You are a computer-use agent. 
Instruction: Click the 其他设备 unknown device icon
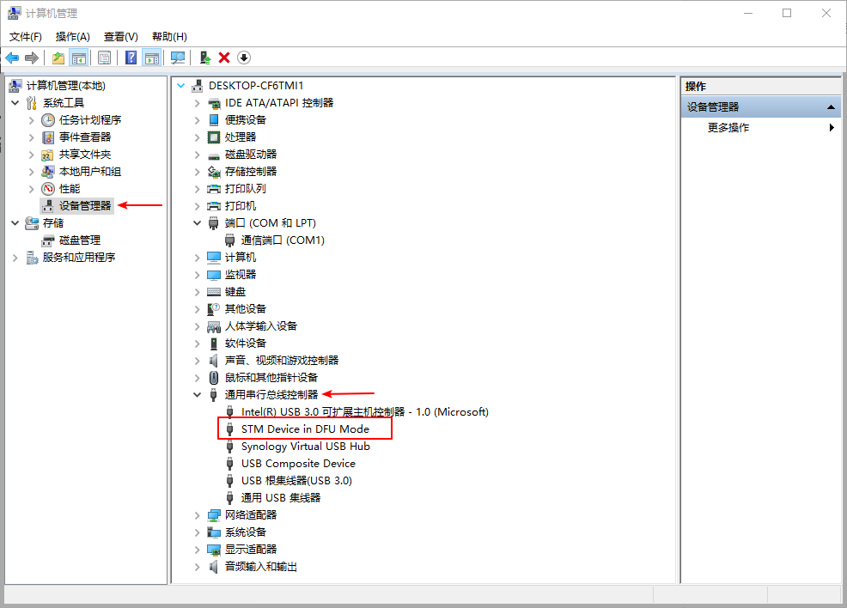[x=214, y=309]
